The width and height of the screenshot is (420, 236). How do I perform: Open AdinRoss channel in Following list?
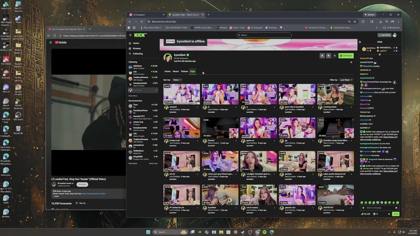[143, 67]
